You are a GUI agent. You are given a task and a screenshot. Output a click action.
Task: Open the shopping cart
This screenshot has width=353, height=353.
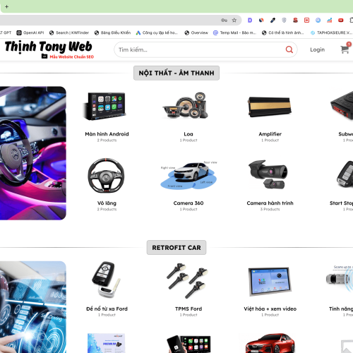(x=345, y=49)
